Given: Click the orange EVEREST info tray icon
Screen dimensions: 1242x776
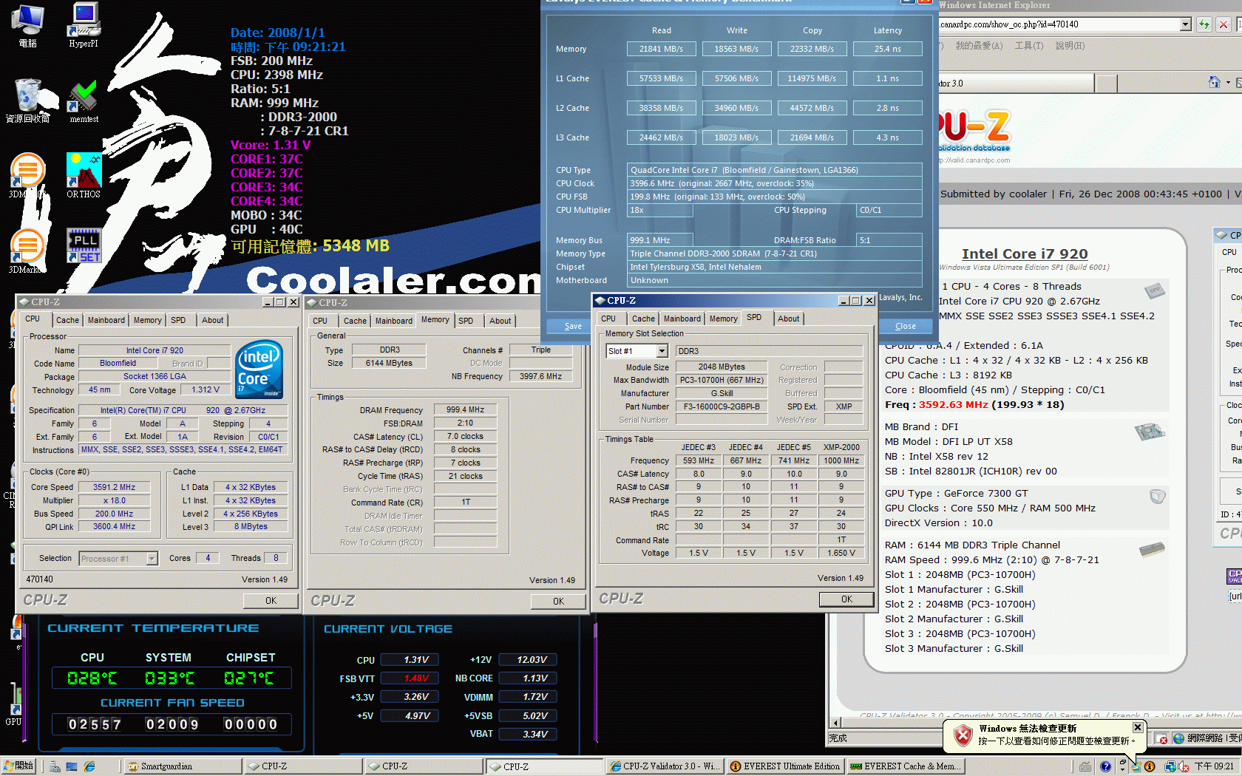Looking at the screenshot, I should tap(1150, 766).
